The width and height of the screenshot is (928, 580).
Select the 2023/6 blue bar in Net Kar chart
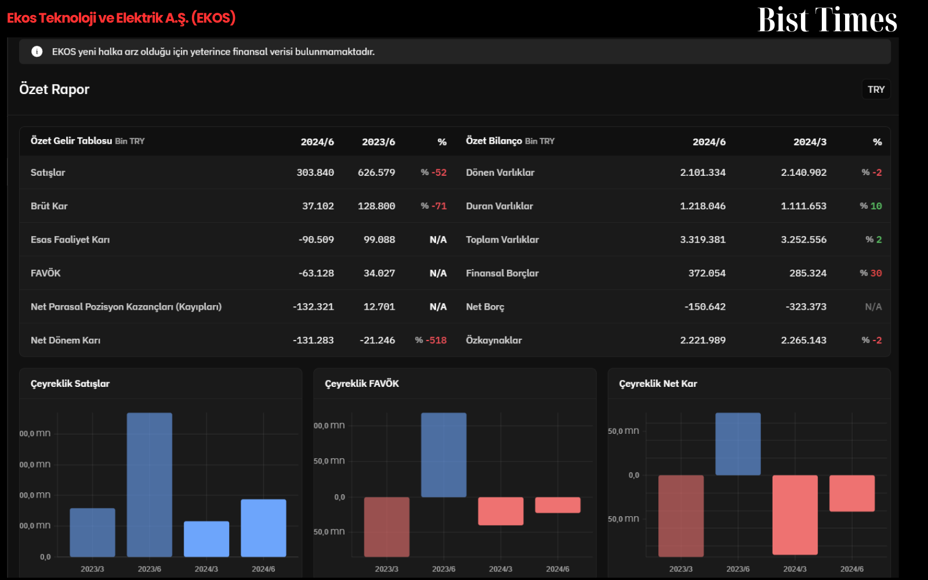pos(738,444)
